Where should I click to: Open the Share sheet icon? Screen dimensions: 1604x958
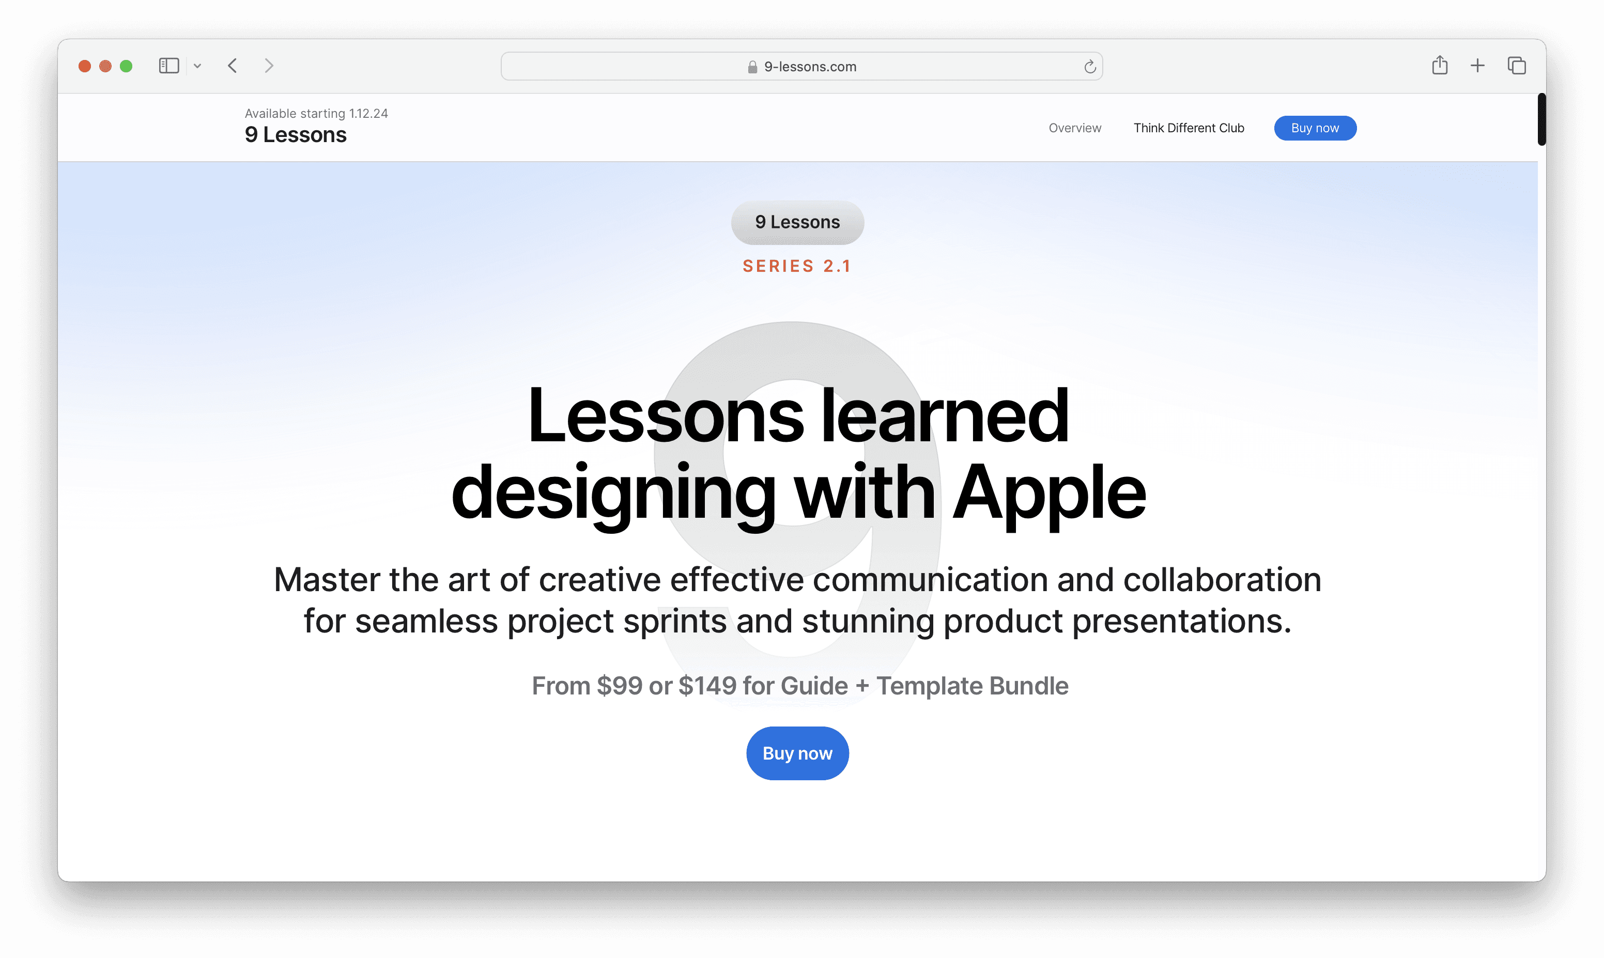point(1439,65)
